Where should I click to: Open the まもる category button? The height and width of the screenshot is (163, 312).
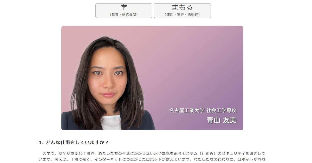point(182,11)
